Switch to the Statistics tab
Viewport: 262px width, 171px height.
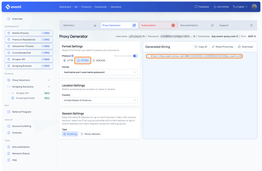click(x=80, y=25)
